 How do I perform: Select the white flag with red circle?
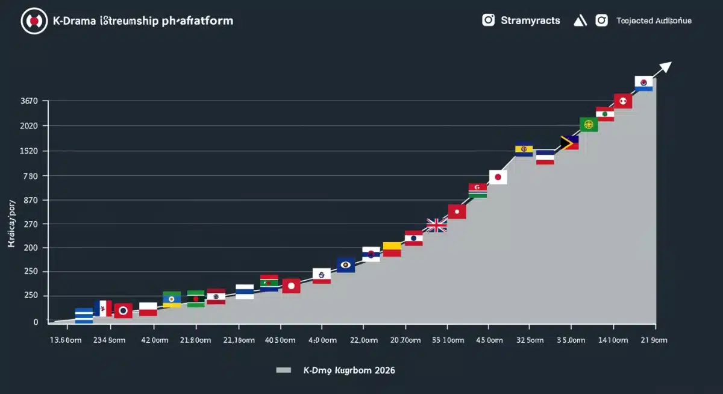[498, 177]
